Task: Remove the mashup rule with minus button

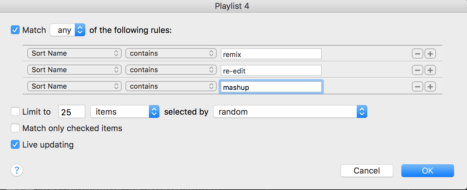Action: pyautogui.click(x=417, y=87)
